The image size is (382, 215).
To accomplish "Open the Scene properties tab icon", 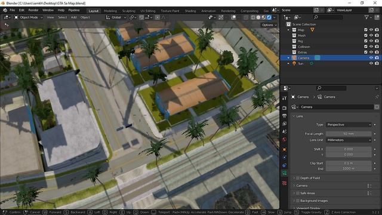I will tap(284, 131).
